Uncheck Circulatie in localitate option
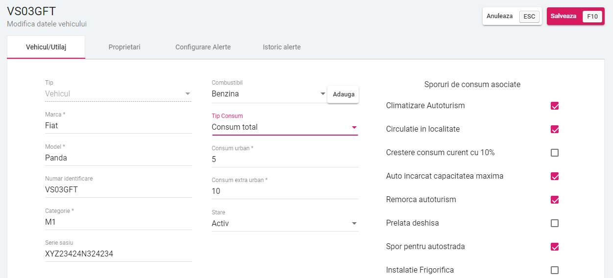 [x=555, y=129]
